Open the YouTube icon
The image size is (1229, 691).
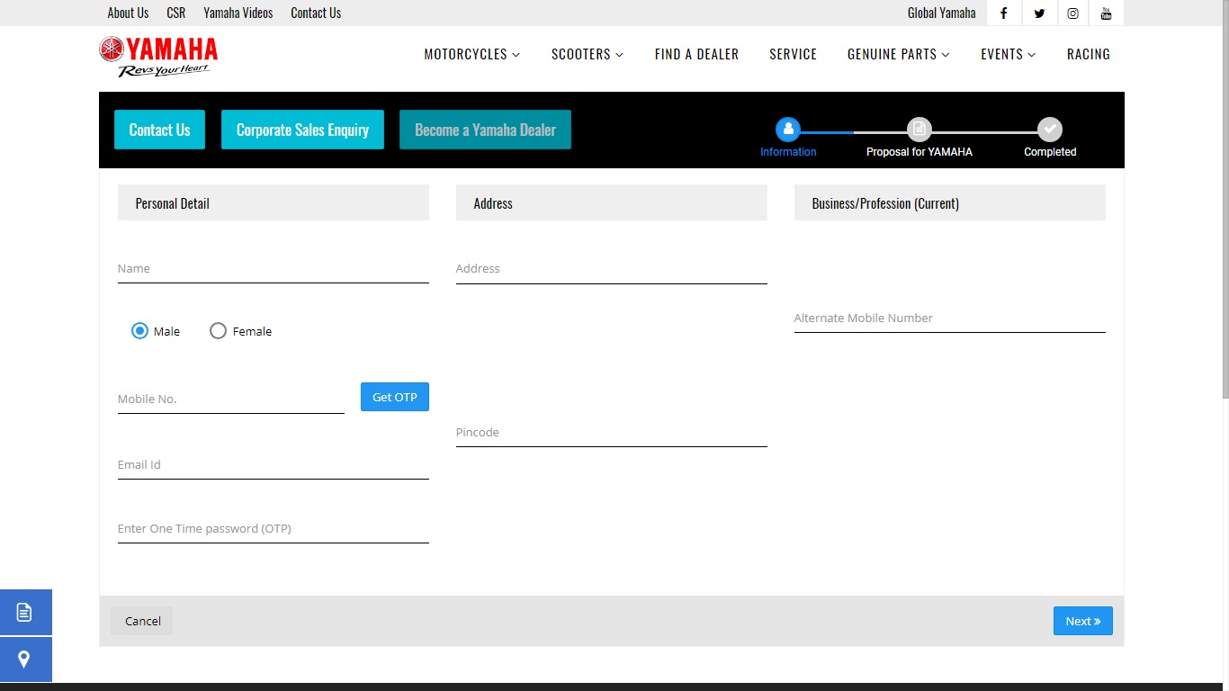pyautogui.click(x=1107, y=13)
